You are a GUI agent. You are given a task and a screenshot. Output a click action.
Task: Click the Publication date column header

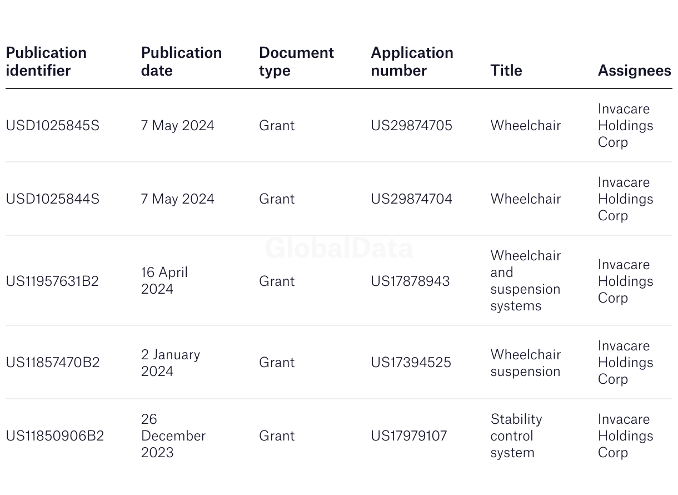pos(181,62)
